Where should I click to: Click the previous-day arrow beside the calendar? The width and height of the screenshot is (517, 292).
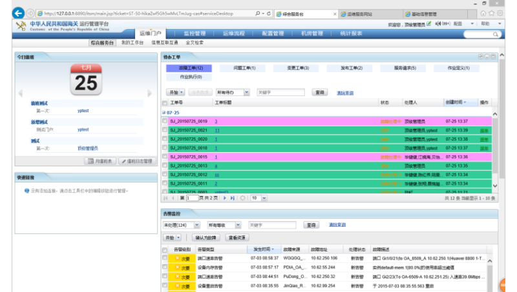point(21,93)
